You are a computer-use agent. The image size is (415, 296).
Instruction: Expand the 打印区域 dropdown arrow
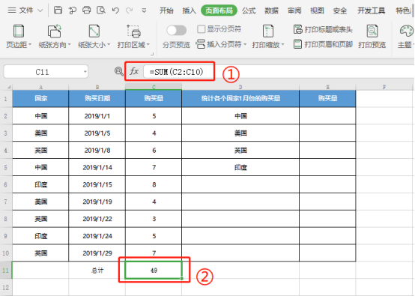[148, 45]
